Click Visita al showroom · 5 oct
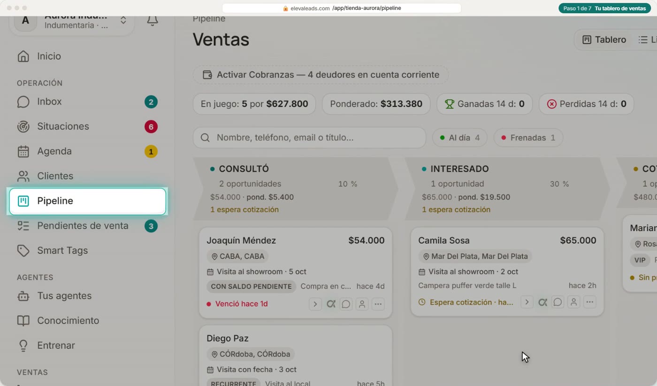The height and width of the screenshot is (386, 657). click(x=257, y=272)
